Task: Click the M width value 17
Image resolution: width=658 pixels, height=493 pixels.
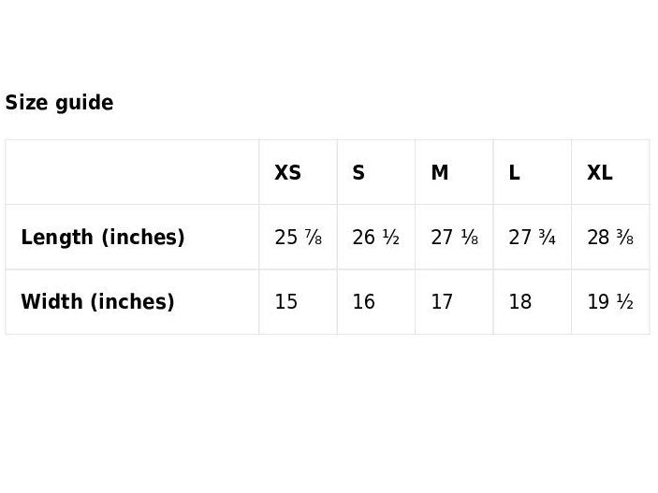Action: [442, 302]
